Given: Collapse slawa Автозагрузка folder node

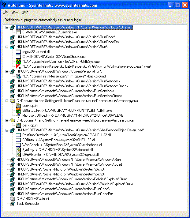Looking at the screenshot, I should click(x=7, y=120).
